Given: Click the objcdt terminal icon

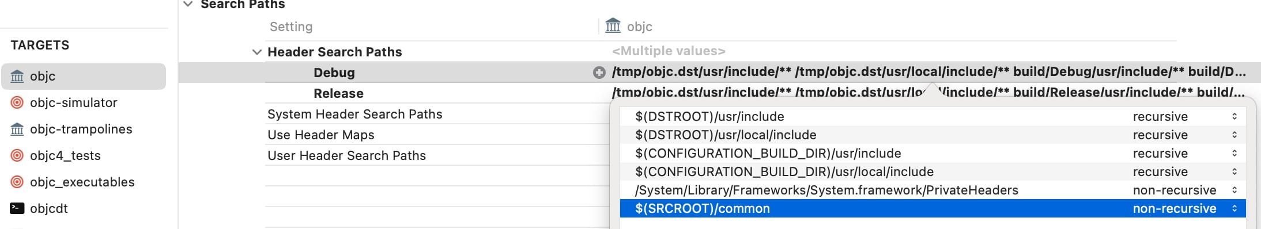Looking at the screenshot, I should coord(17,208).
